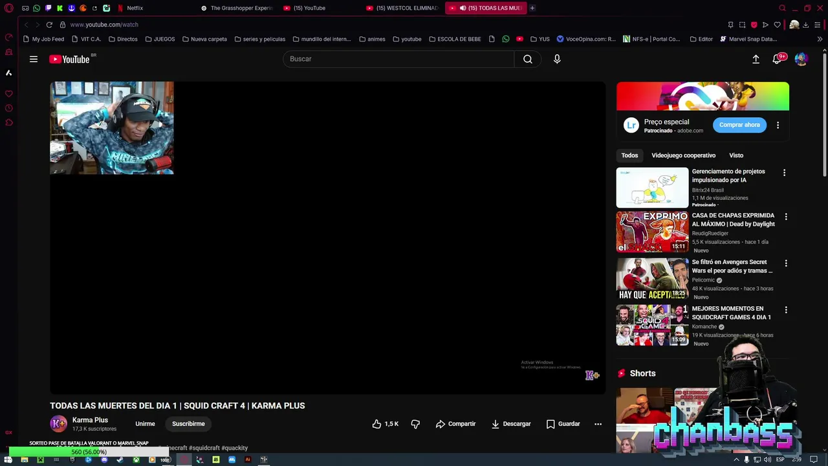Open options for Gerenciamento de projetos video

tap(784, 173)
